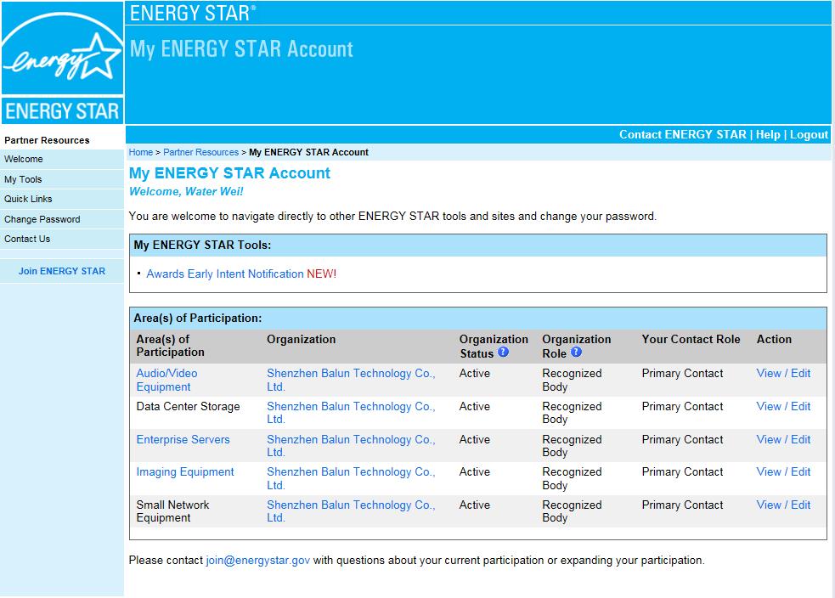Open organization link in Audio/Video Equipment row
This screenshot has height=598, width=835.
click(x=351, y=381)
